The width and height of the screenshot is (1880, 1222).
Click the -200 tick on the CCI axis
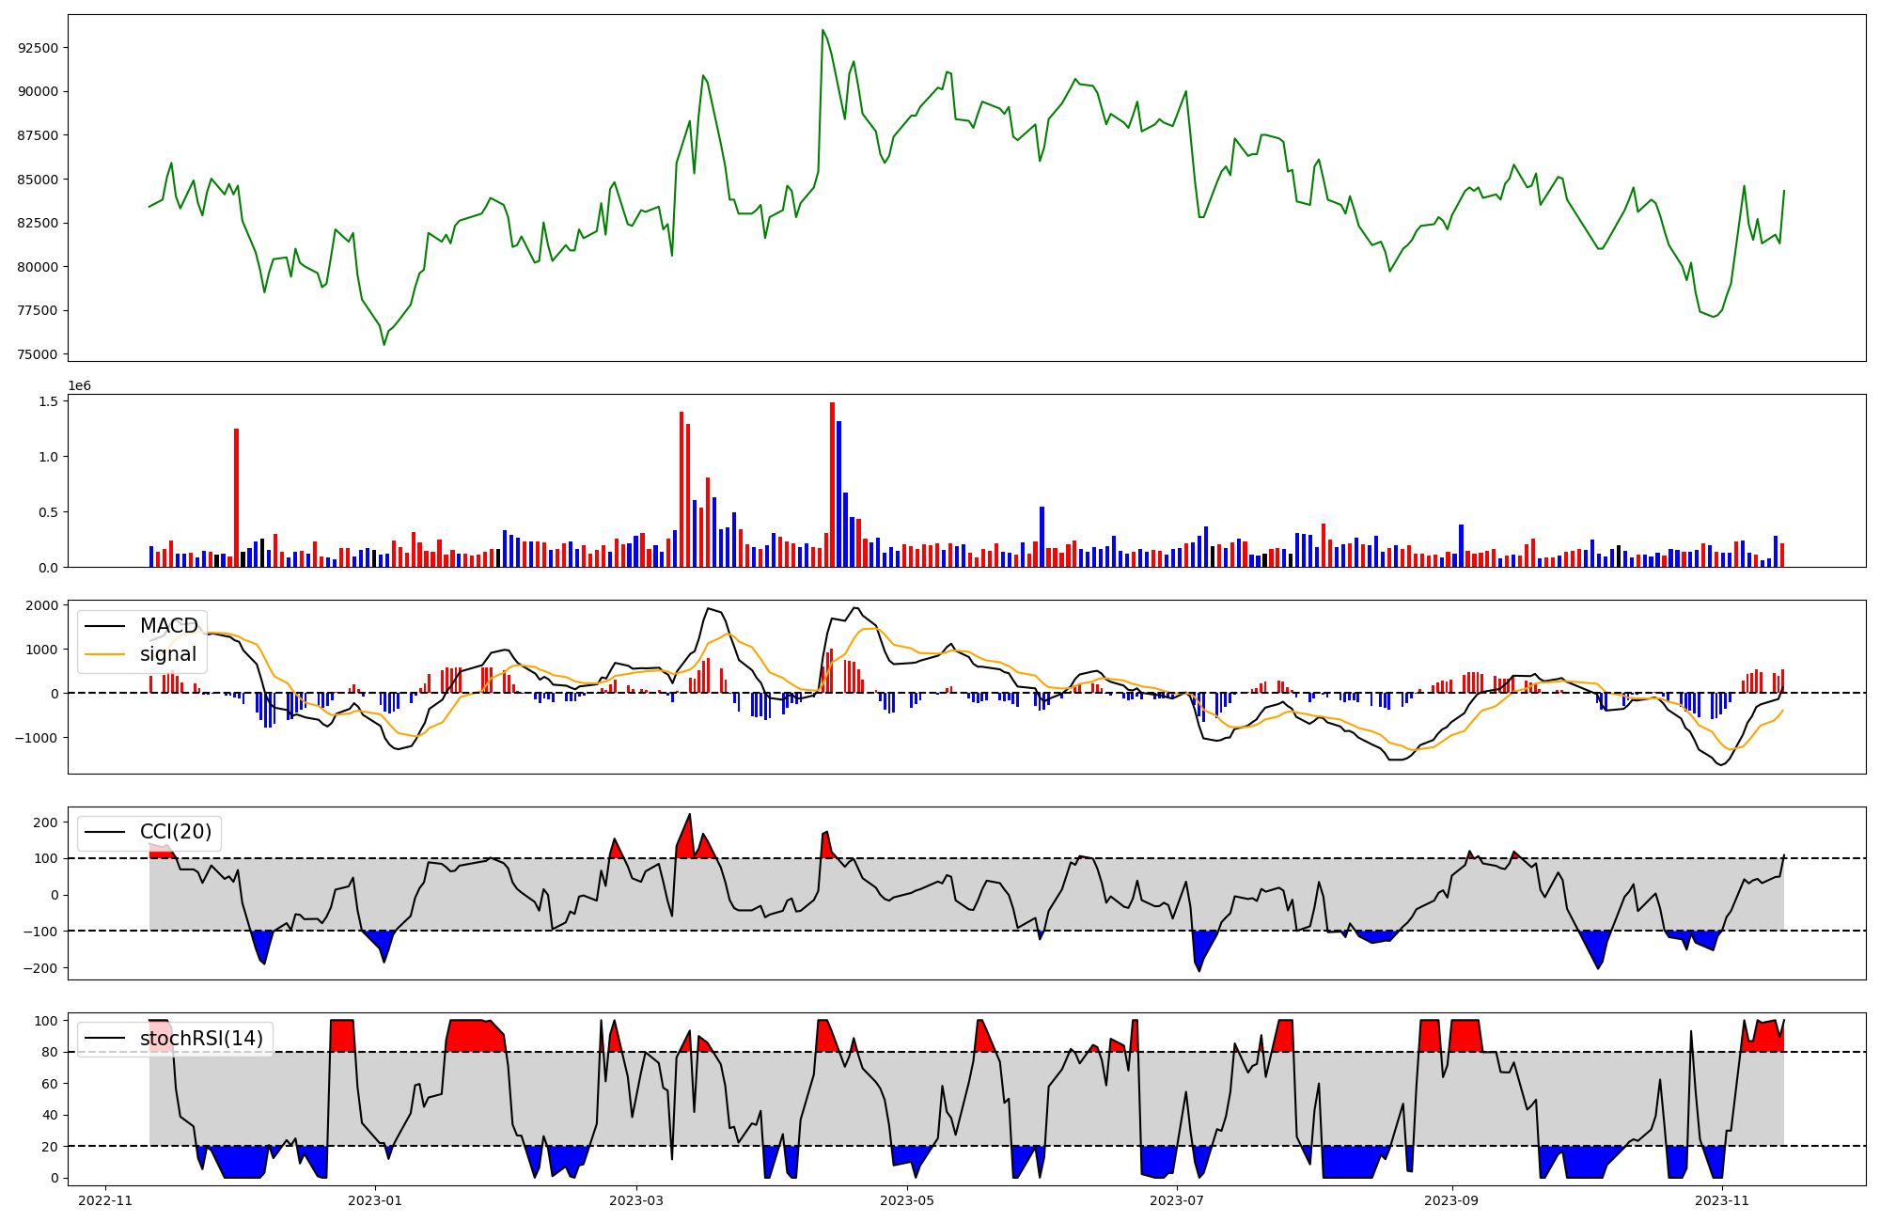pyautogui.click(x=39, y=968)
